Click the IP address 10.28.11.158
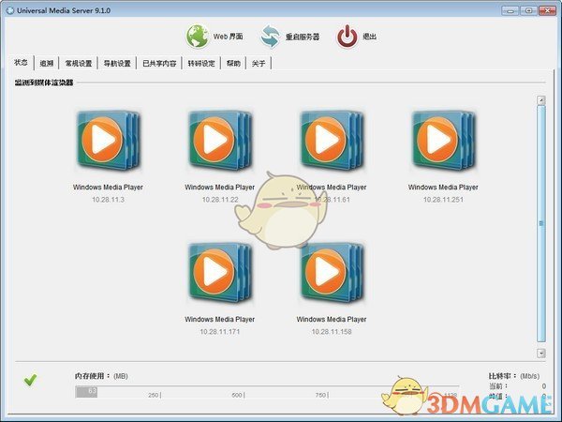 coord(332,332)
